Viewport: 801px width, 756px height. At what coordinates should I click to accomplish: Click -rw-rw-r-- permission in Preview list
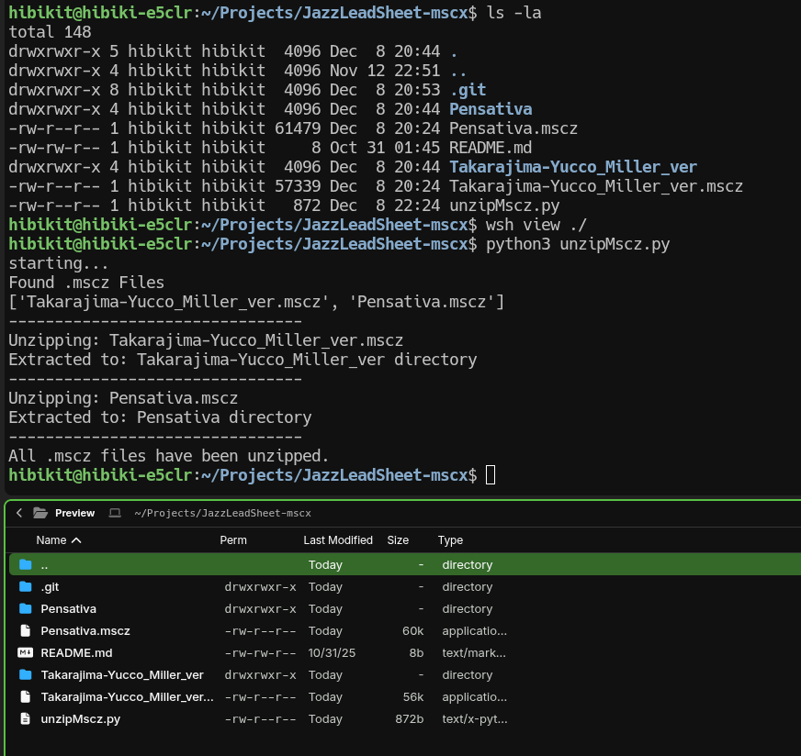[260, 652]
